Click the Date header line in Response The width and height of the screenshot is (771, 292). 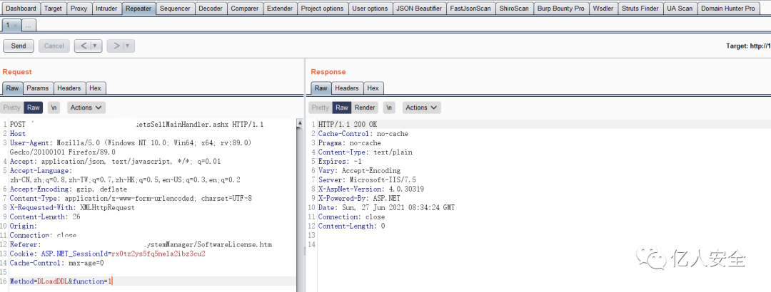pos(386,207)
